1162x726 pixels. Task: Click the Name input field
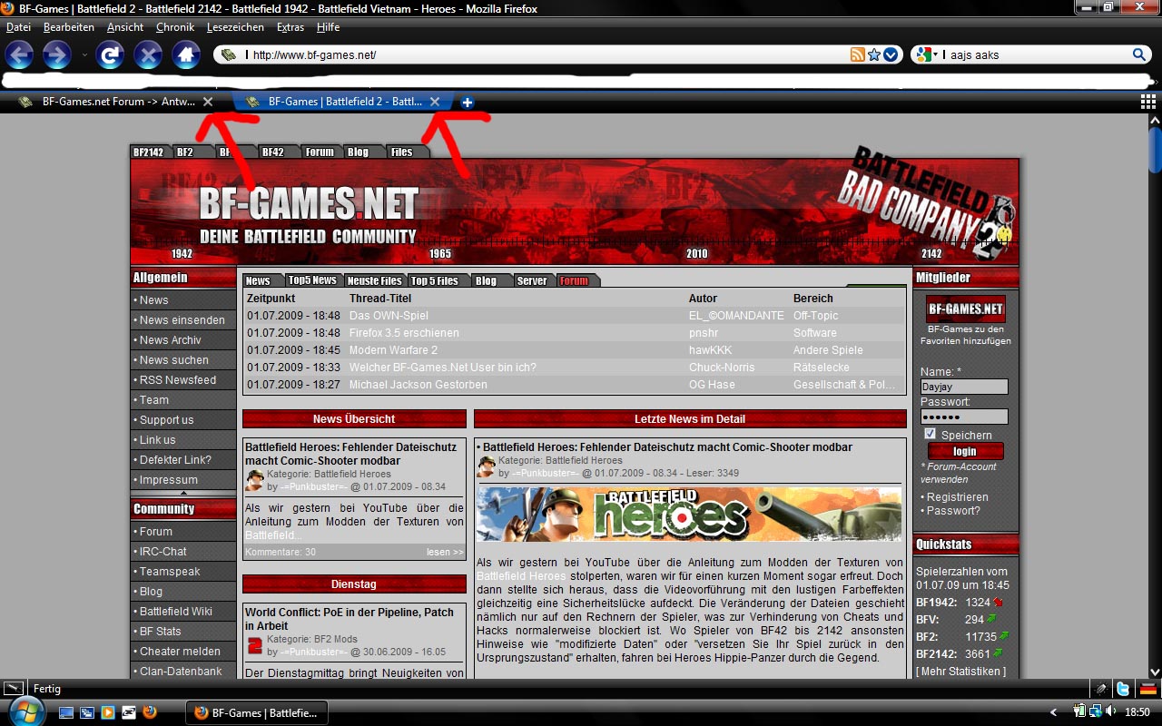click(x=964, y=387)
